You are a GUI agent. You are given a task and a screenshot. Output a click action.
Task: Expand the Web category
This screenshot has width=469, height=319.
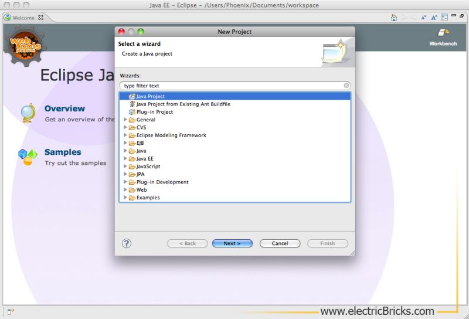point(125,189)
